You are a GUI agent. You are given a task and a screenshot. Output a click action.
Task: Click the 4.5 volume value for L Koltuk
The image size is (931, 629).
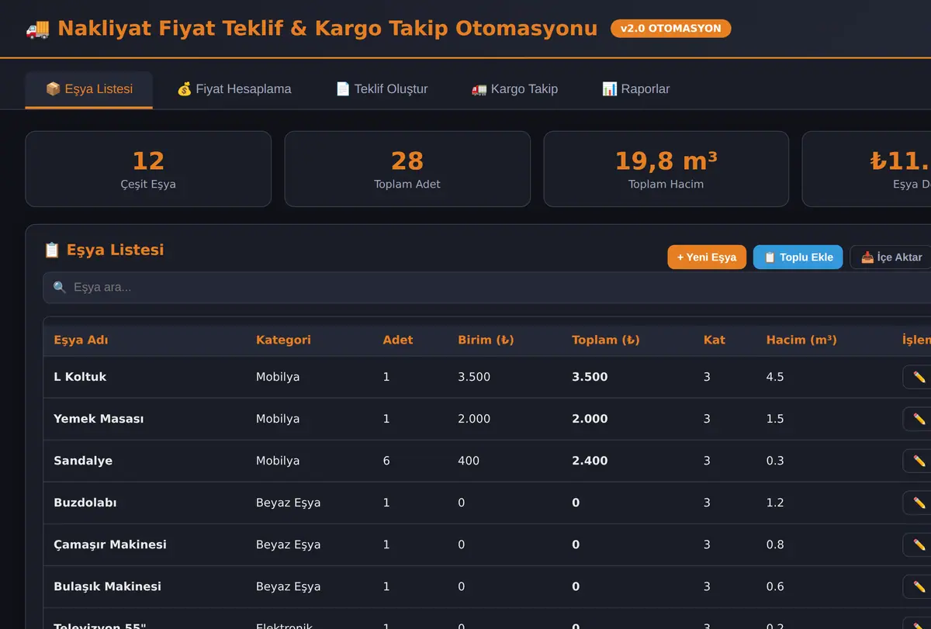(775, 377)
